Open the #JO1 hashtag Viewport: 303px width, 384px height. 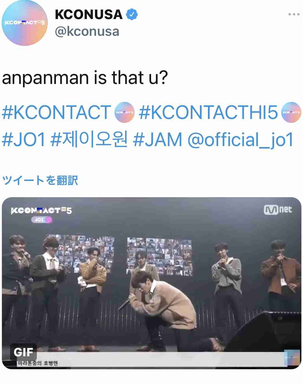click(x=24, y=139)
